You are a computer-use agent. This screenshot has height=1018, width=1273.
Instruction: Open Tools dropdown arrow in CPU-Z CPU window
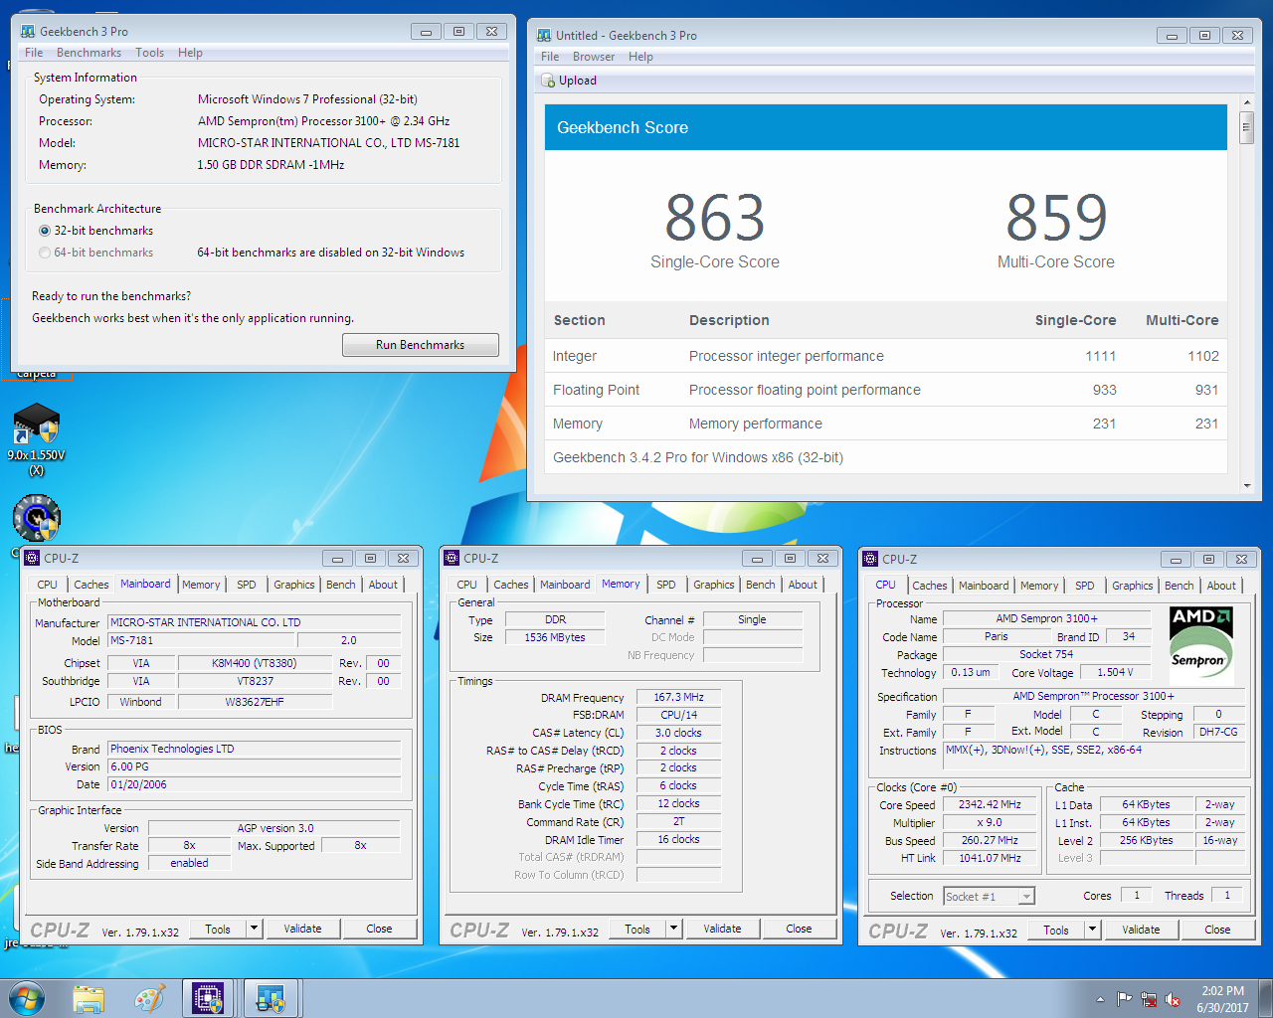coord(1093,930)
